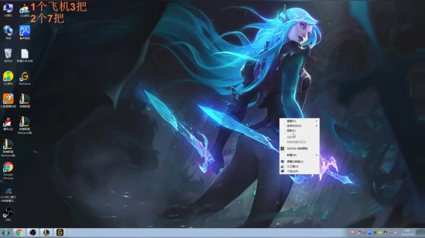Expand the 查看(V) submenu

[x=299, y=121]
